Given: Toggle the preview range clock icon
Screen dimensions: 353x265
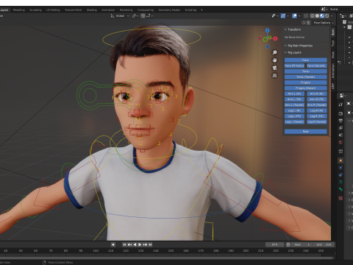Looking at the screenshot, I should point(288,244).
